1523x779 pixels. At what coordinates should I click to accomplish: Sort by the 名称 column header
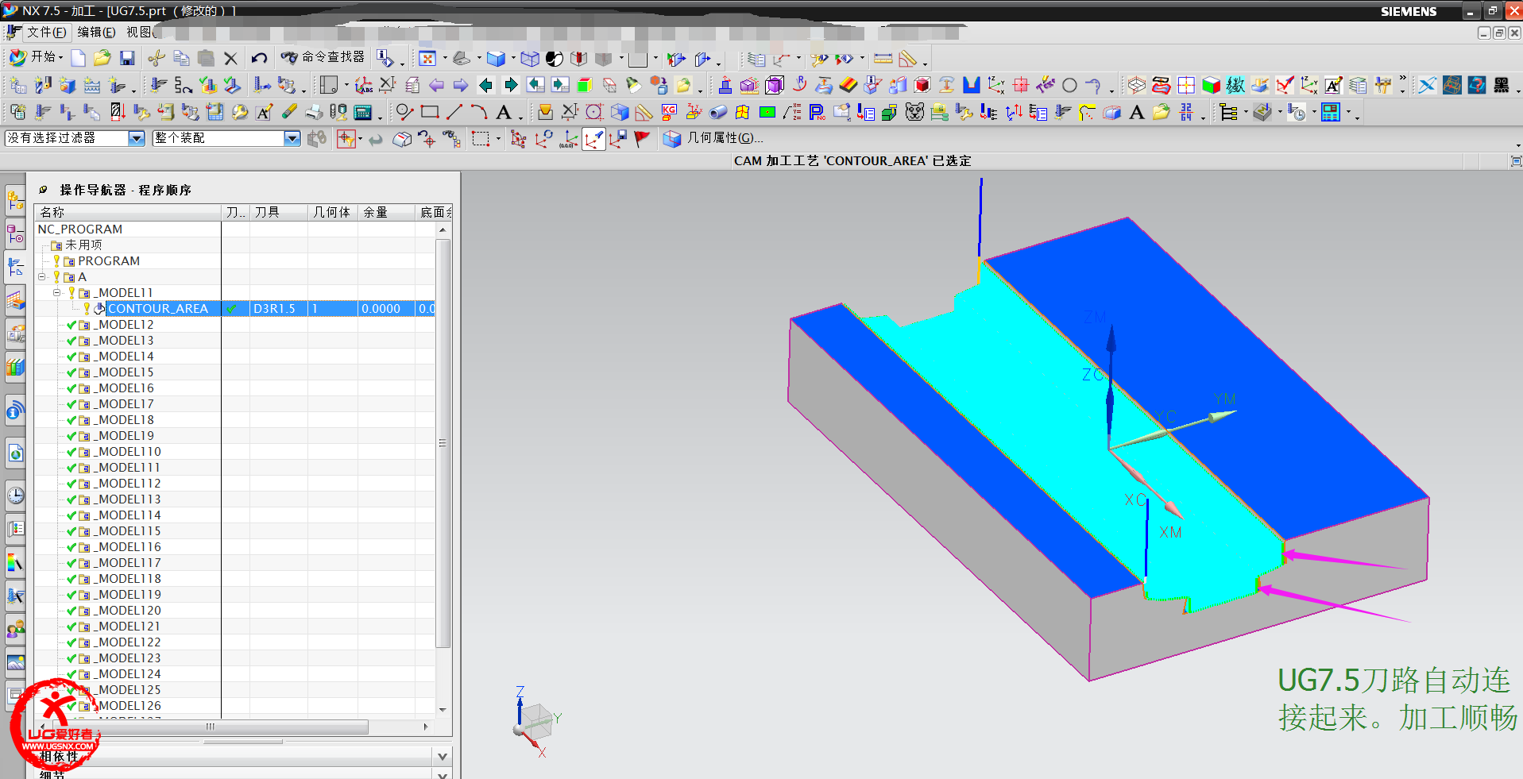coord(128,213)
